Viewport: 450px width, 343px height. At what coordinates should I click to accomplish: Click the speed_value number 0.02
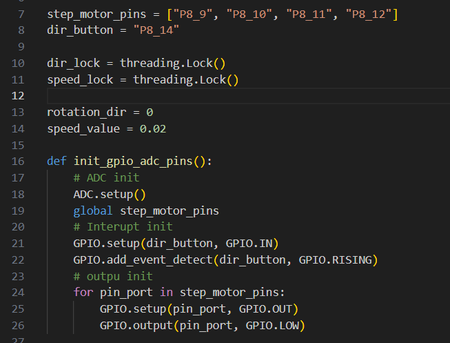click(153, 129)
